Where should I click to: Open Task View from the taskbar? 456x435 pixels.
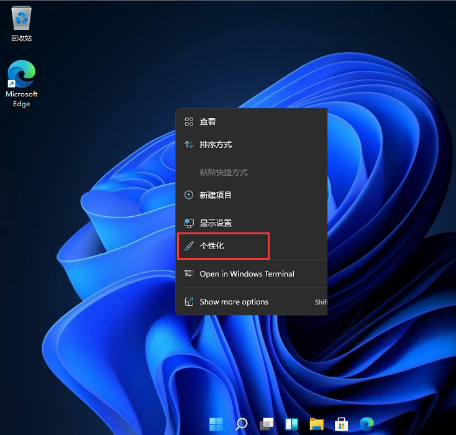coord(267,424)
